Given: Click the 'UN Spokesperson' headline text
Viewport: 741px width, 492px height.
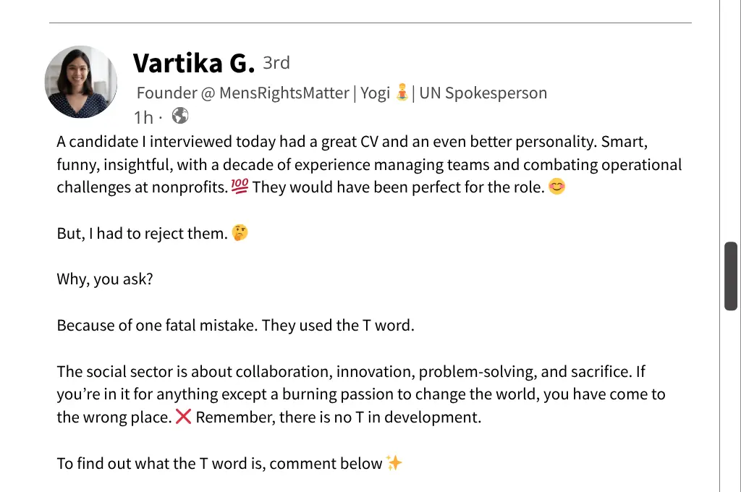Looking at the screenshot, I should pyautogui.click(x=483, y=93).
